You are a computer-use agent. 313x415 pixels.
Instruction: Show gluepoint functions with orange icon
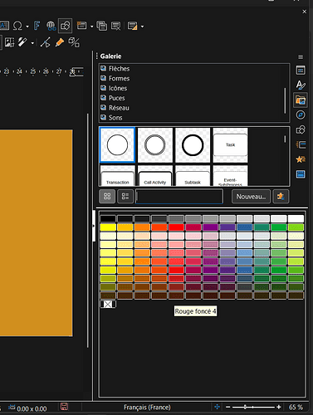[60, 42]
